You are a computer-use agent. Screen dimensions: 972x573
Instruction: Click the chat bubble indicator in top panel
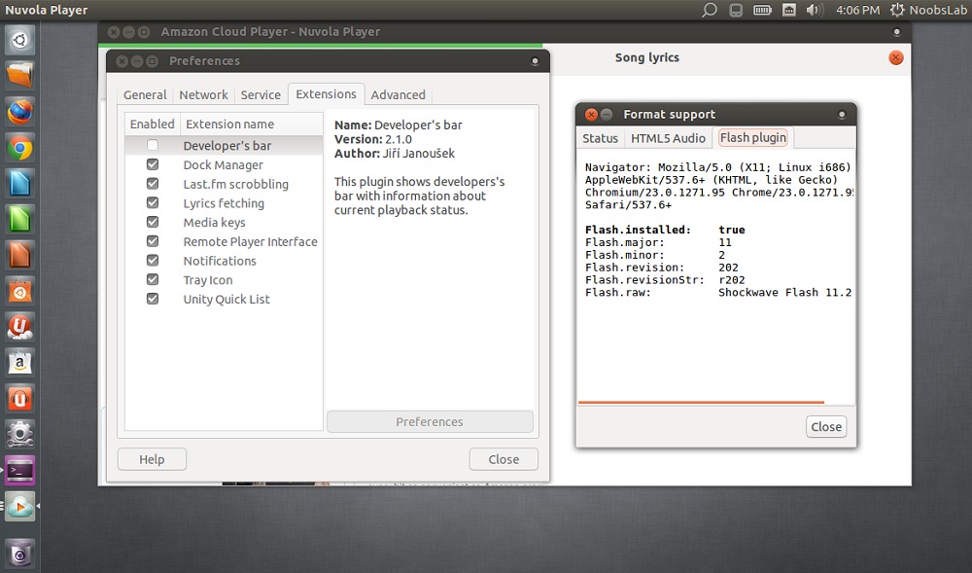point(710,10)
